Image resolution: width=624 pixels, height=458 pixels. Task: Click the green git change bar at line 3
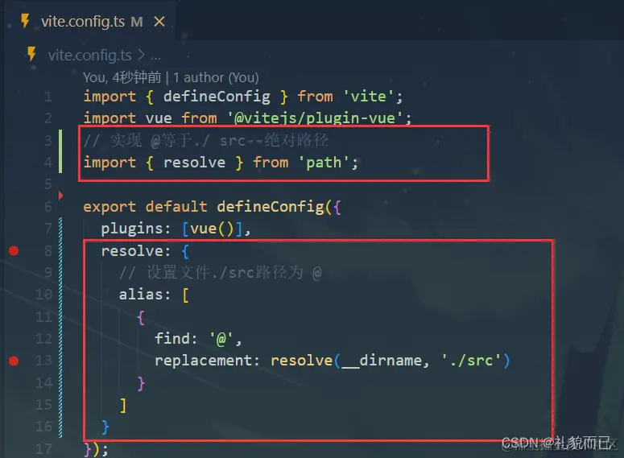tap(60, 151)
